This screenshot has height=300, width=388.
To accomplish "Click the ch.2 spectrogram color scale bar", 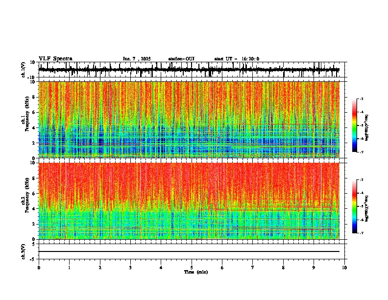I will [355, 206].
